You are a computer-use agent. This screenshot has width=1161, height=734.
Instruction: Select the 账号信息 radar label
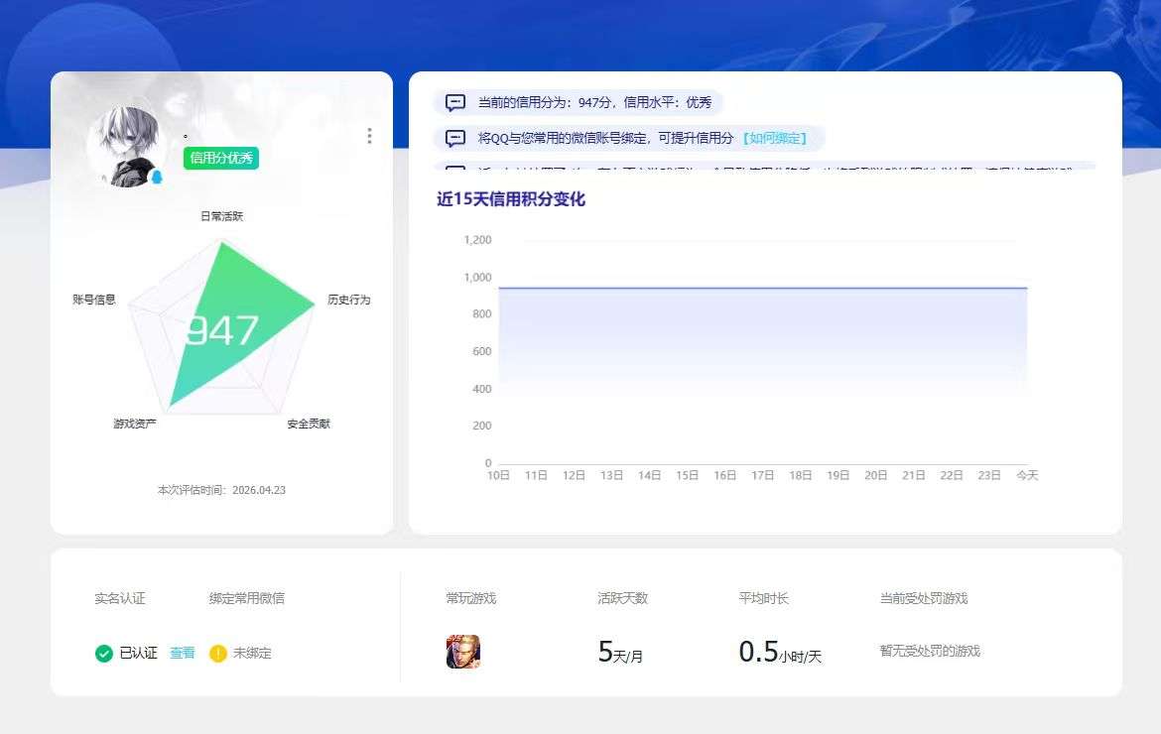point(94,300)
